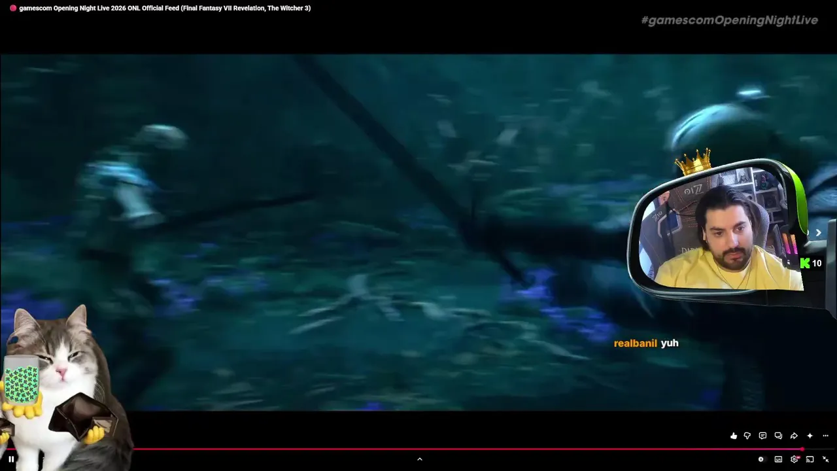The width and height of the screenshot is (837, 471).
Task: Turn on subtitles with the captions icon
Action: [x=778, y=459]
